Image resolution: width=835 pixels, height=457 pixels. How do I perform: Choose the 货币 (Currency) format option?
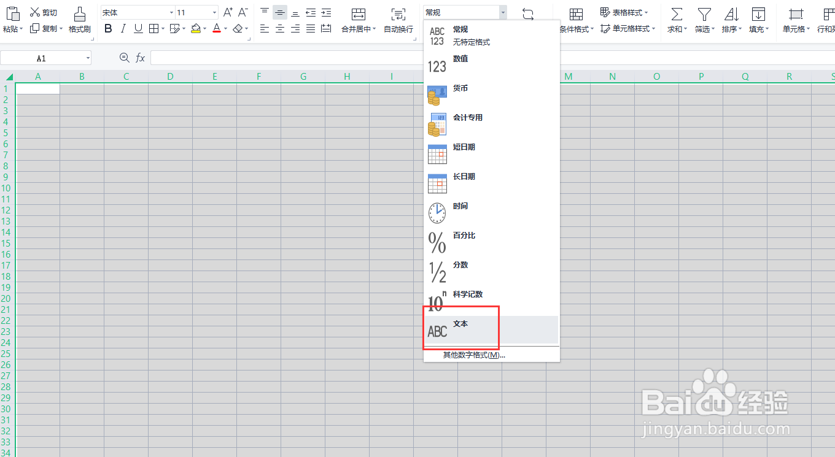(491, 95)
